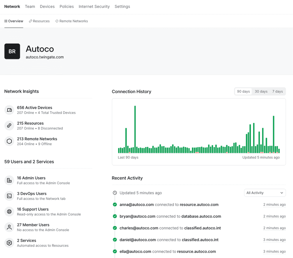This screenshot has height=258, width=293.
Task: Switch to the Resources tab
Action: point(39,21)
